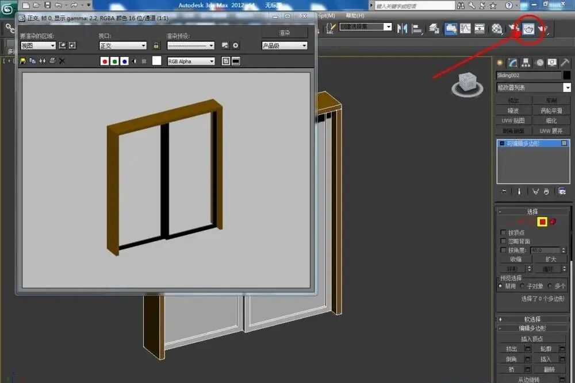The height and width of the screenshot is (383, 575).
Task: Save the rendered image in render window
Action: (23, 61)
